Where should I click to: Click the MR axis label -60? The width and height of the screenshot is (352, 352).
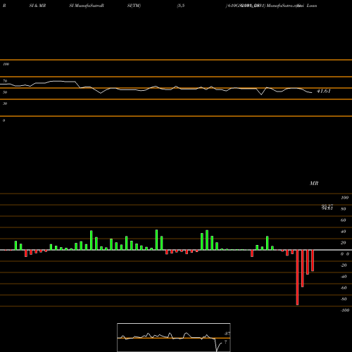(344, 288)
